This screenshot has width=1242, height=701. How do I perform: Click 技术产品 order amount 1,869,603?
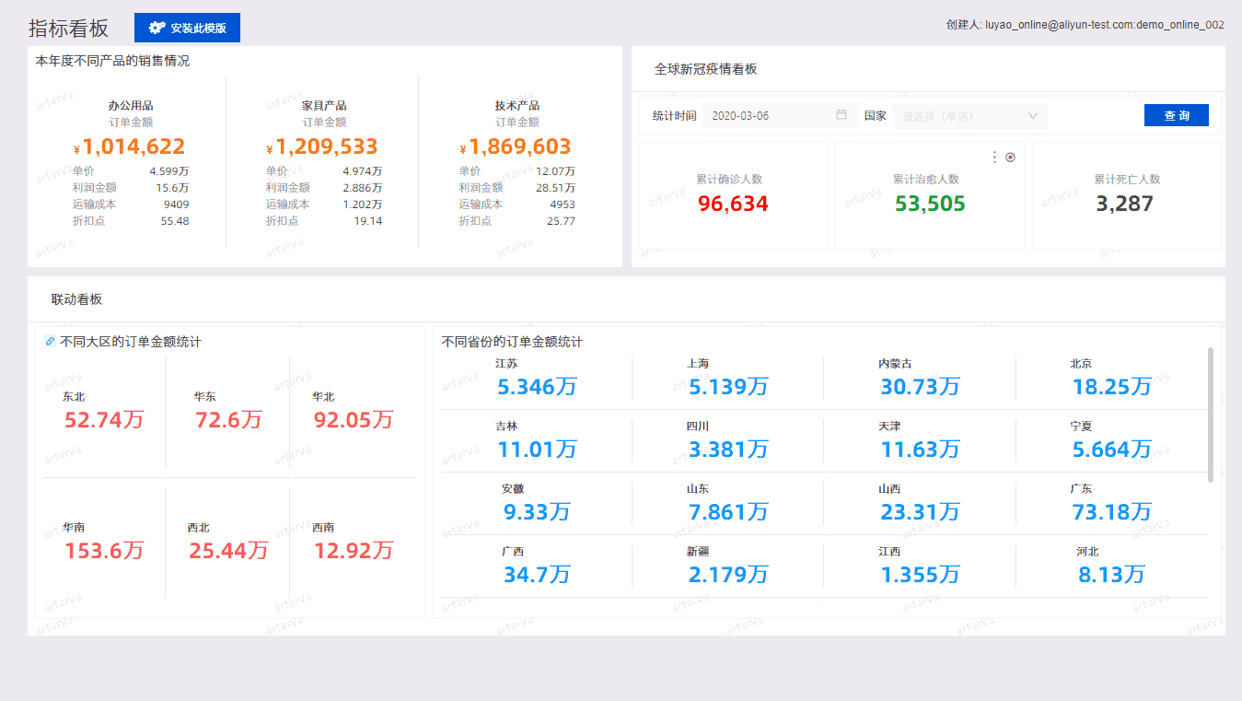[516, 146]
